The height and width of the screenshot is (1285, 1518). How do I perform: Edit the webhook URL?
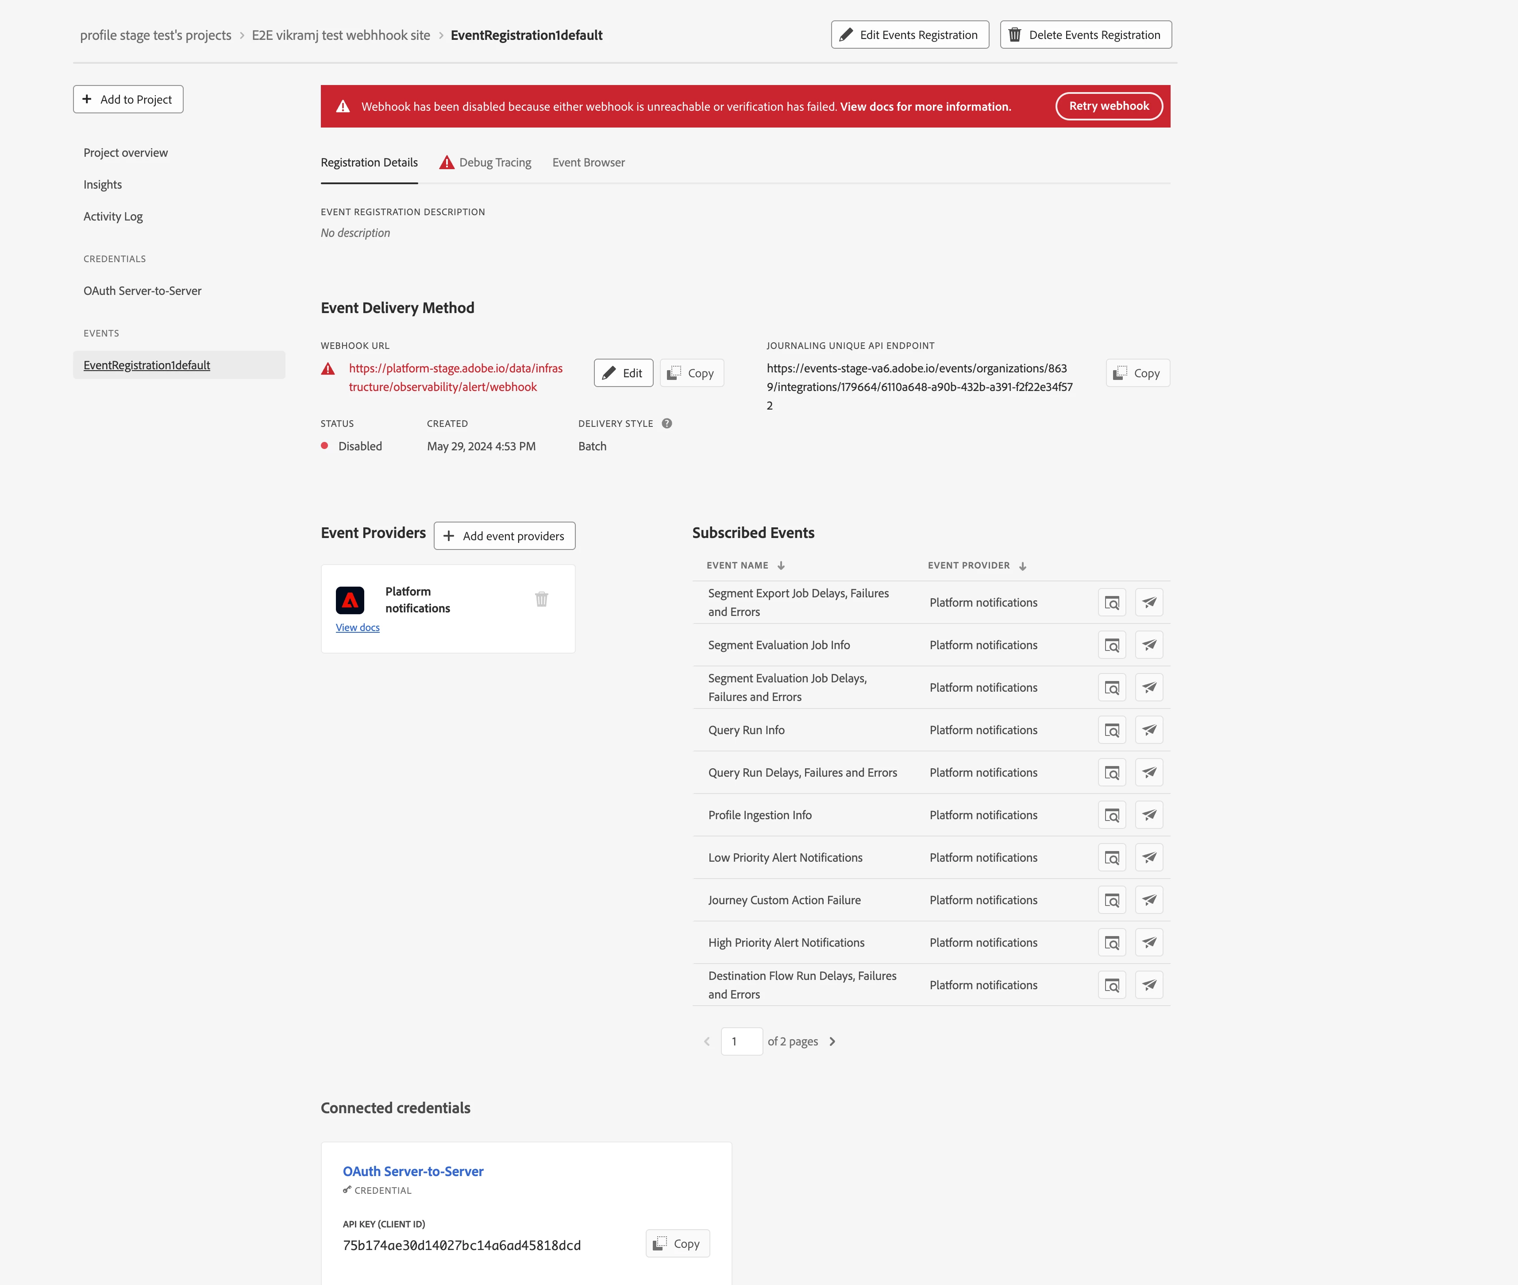click(x=623, y=373)
